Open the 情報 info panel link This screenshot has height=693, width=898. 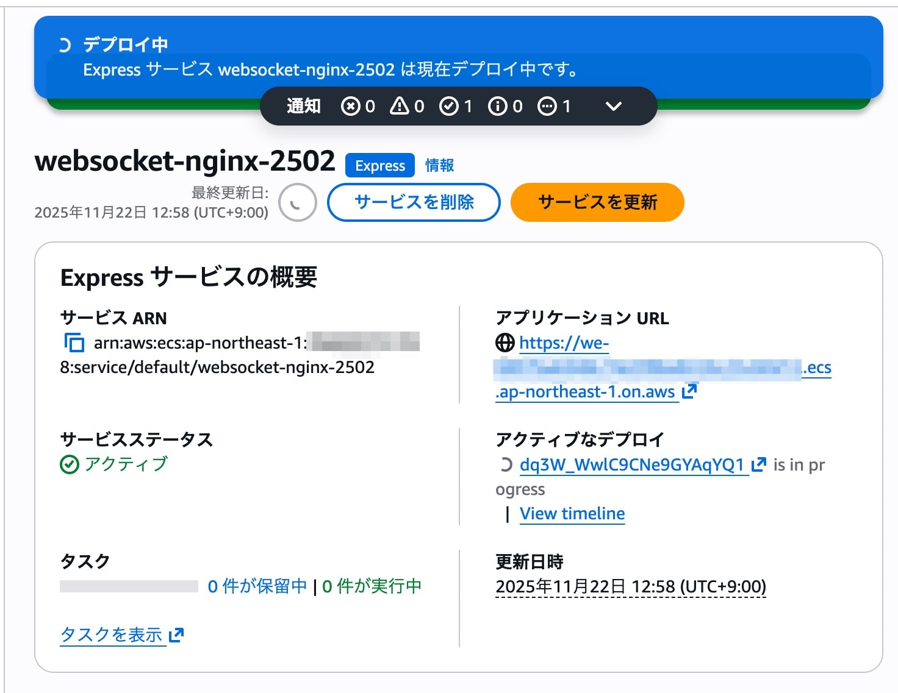click(x=440, y=165)
